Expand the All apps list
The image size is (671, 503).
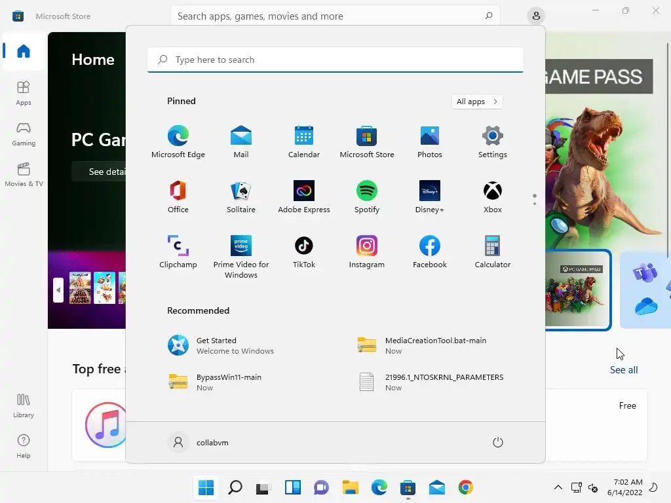(x=477, y=102)
